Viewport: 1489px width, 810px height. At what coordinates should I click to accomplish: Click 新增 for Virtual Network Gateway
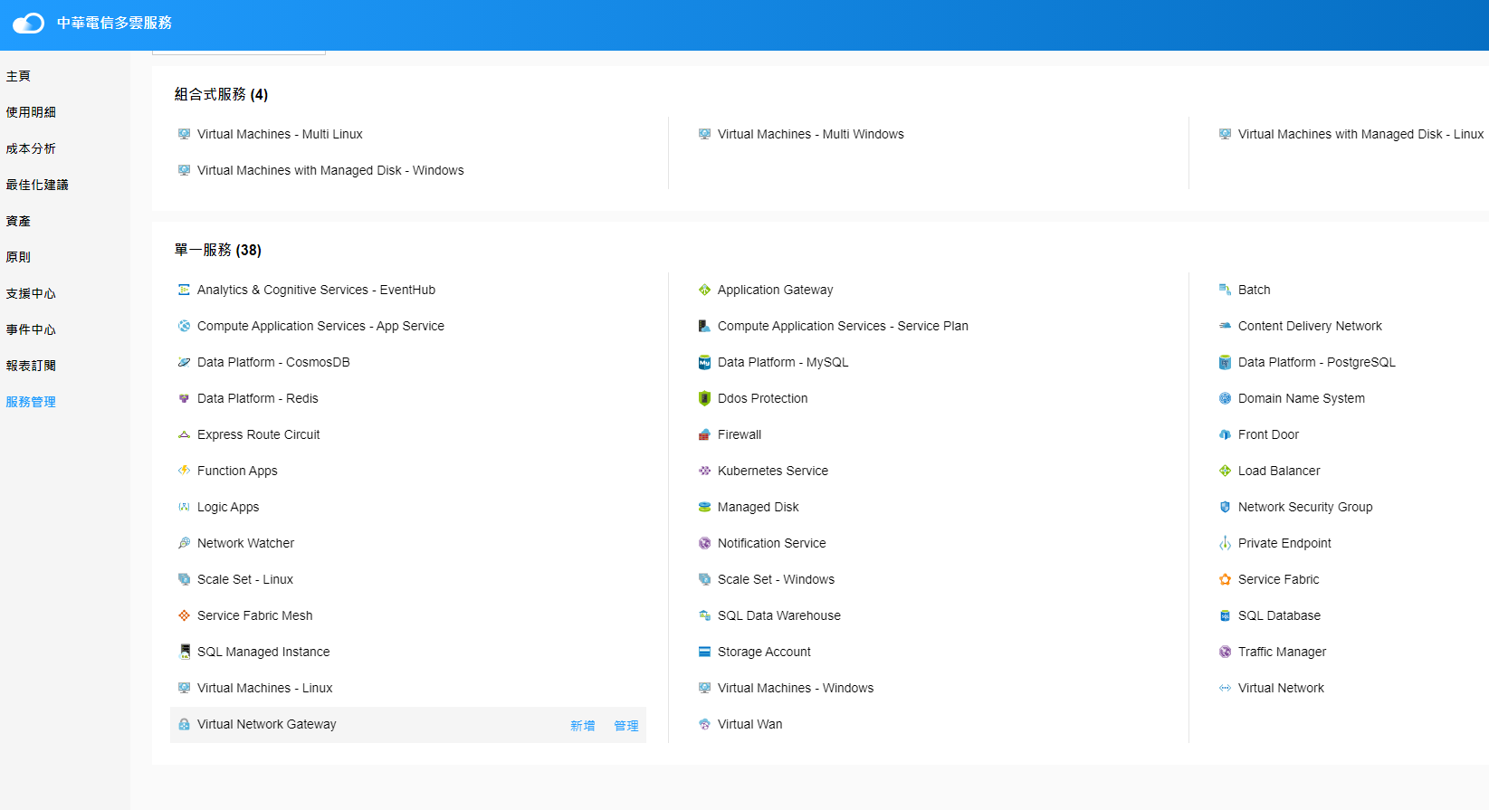[583, 726]
